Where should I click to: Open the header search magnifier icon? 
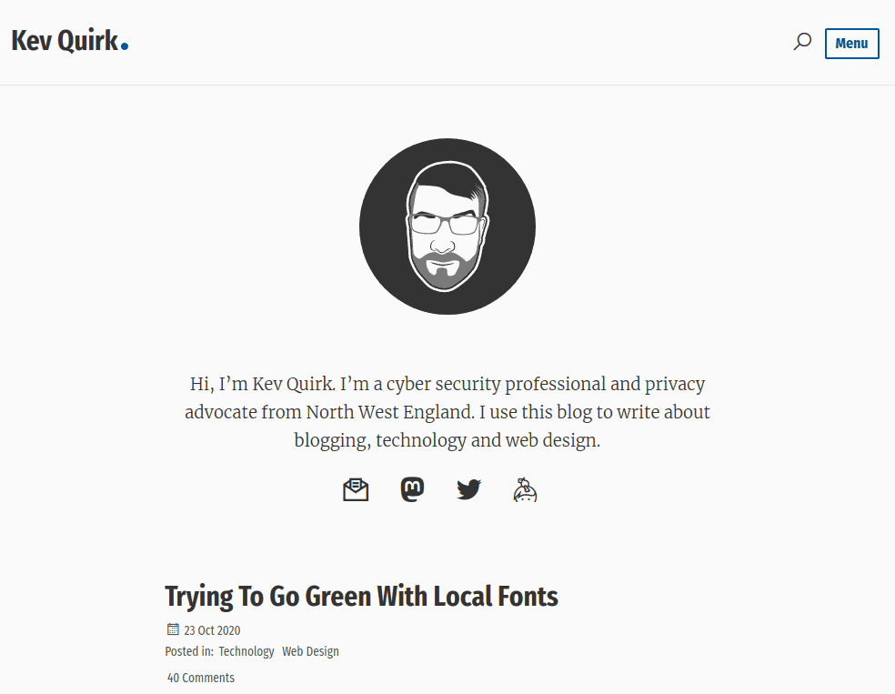coord(802,42)
